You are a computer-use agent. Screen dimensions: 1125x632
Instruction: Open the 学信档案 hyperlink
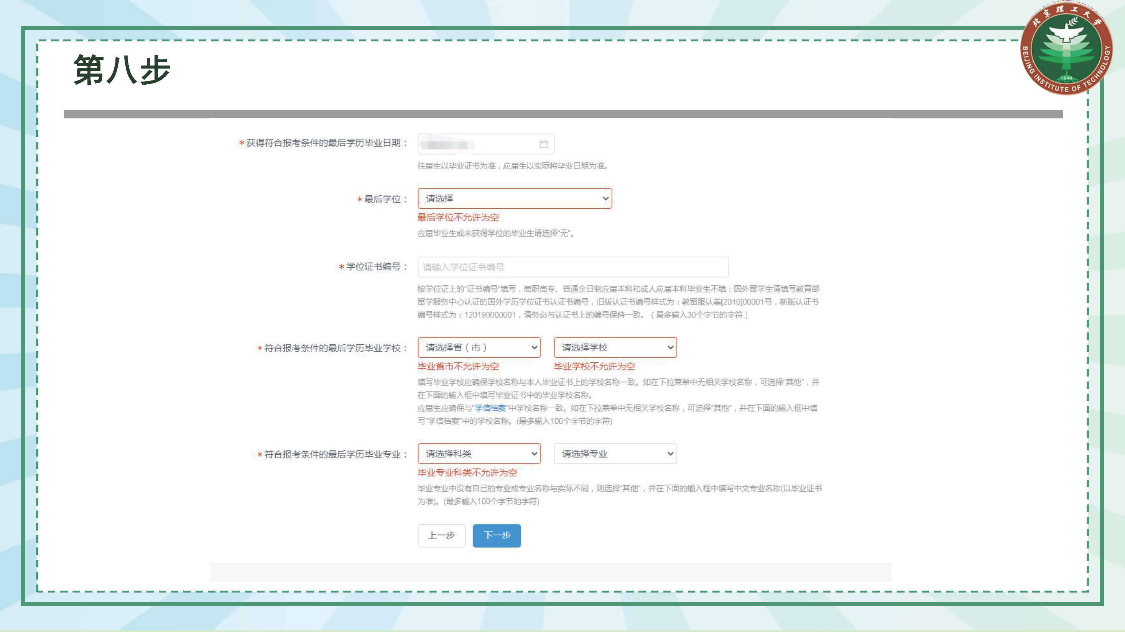[490, 408]
